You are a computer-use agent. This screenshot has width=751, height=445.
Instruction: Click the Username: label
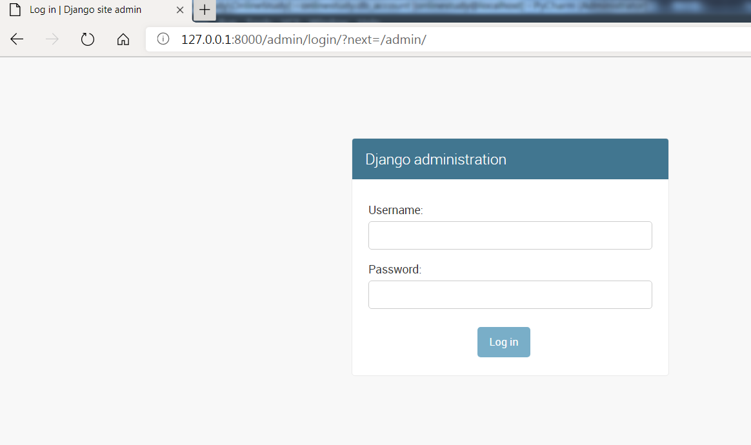(395, 210)
